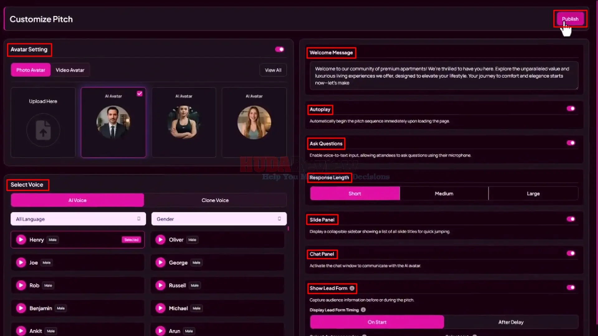This screenshot has width=598, height=336.
Task: Select the Joe voice row
Action: [x=78, y=263]
